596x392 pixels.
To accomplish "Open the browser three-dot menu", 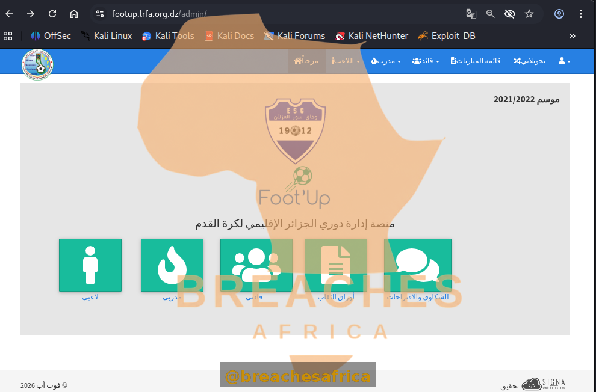I will pyautogui.click(x=581, y=14).
